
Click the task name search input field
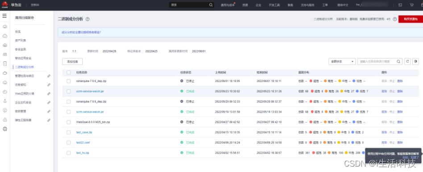point(377,61)
